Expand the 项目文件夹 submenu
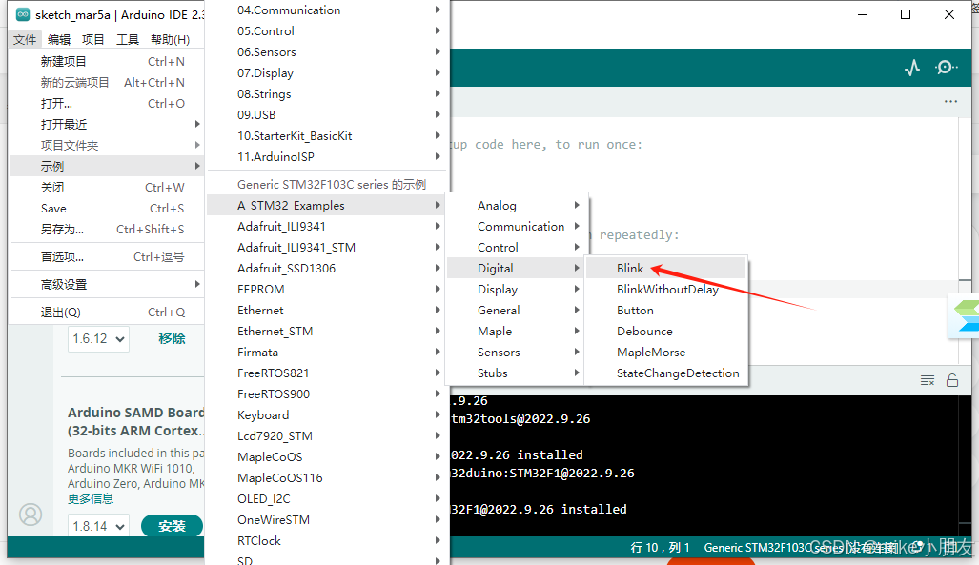This screenshot has width=979, height=565. tap(108, 145)
